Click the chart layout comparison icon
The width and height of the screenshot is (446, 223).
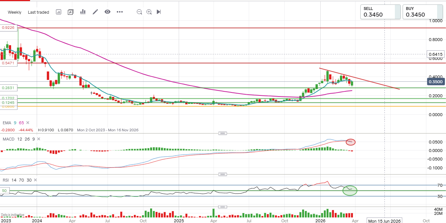[x=70, y=12]
